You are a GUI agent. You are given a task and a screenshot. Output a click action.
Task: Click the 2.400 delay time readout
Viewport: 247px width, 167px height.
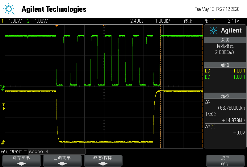click(x=137, y=21)
